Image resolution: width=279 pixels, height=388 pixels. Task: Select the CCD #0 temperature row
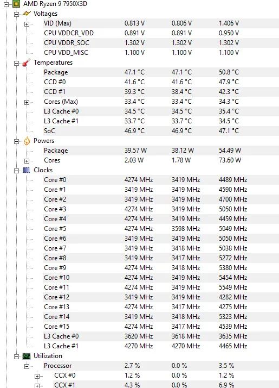(161, 82)
